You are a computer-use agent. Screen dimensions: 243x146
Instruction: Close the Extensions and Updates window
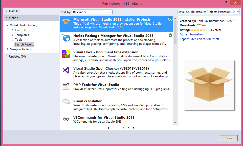pos(235,3)
